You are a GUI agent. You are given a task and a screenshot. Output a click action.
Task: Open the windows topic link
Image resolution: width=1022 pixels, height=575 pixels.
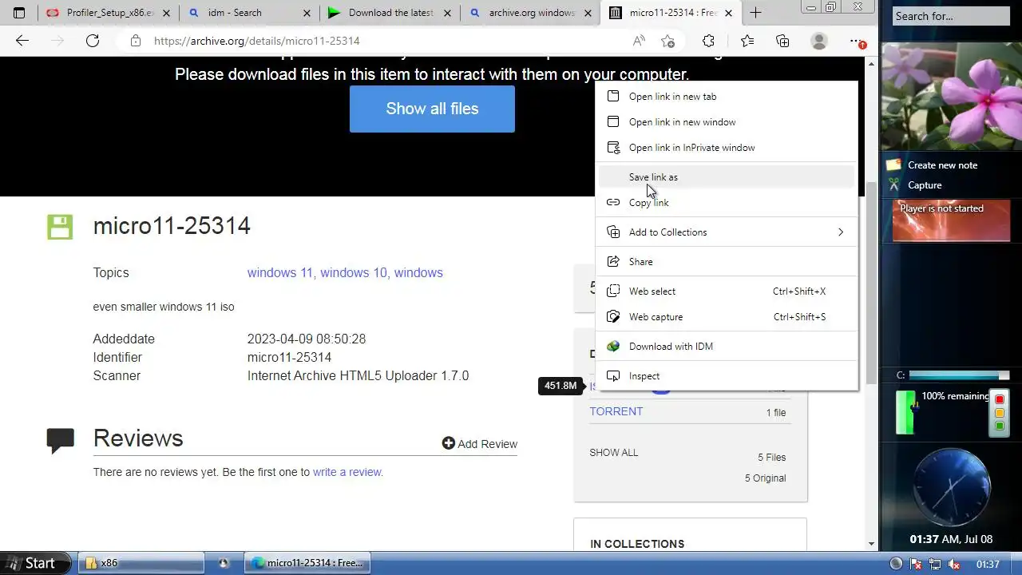(418, 272)
